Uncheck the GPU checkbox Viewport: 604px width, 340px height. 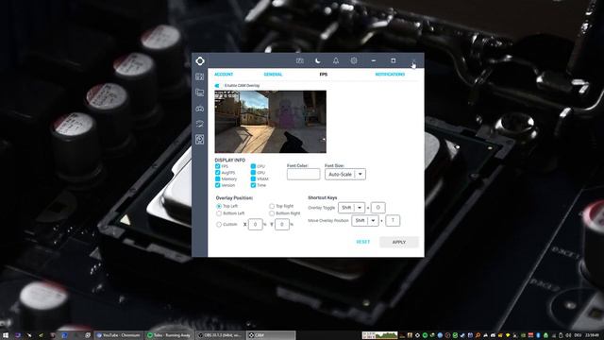point(253,173)
